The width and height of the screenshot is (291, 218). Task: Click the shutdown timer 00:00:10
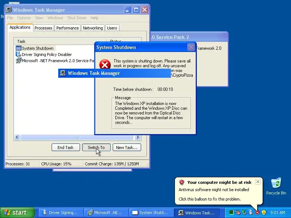[165, 89]
